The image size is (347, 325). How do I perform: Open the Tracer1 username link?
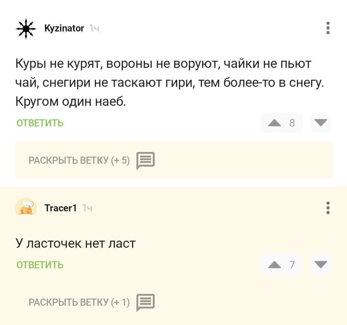[60, 208]
